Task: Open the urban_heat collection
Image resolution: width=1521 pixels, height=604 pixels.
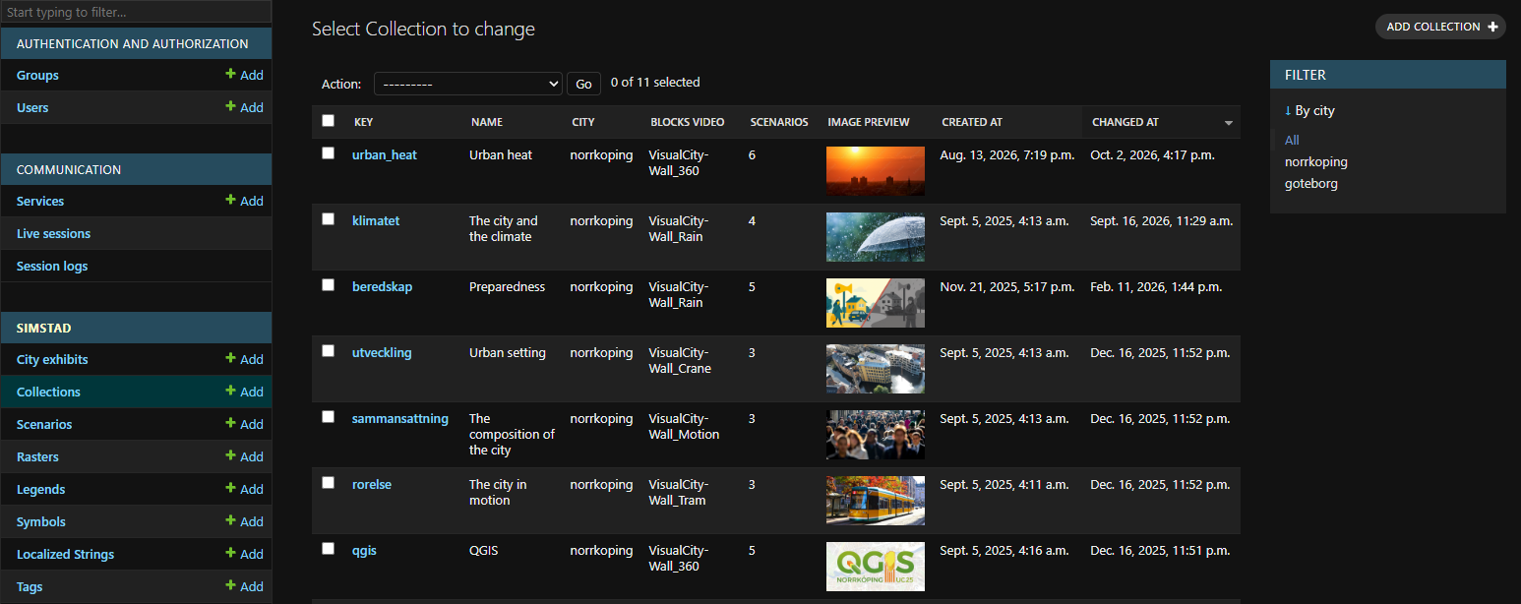Action: click(x=385, y=154)
